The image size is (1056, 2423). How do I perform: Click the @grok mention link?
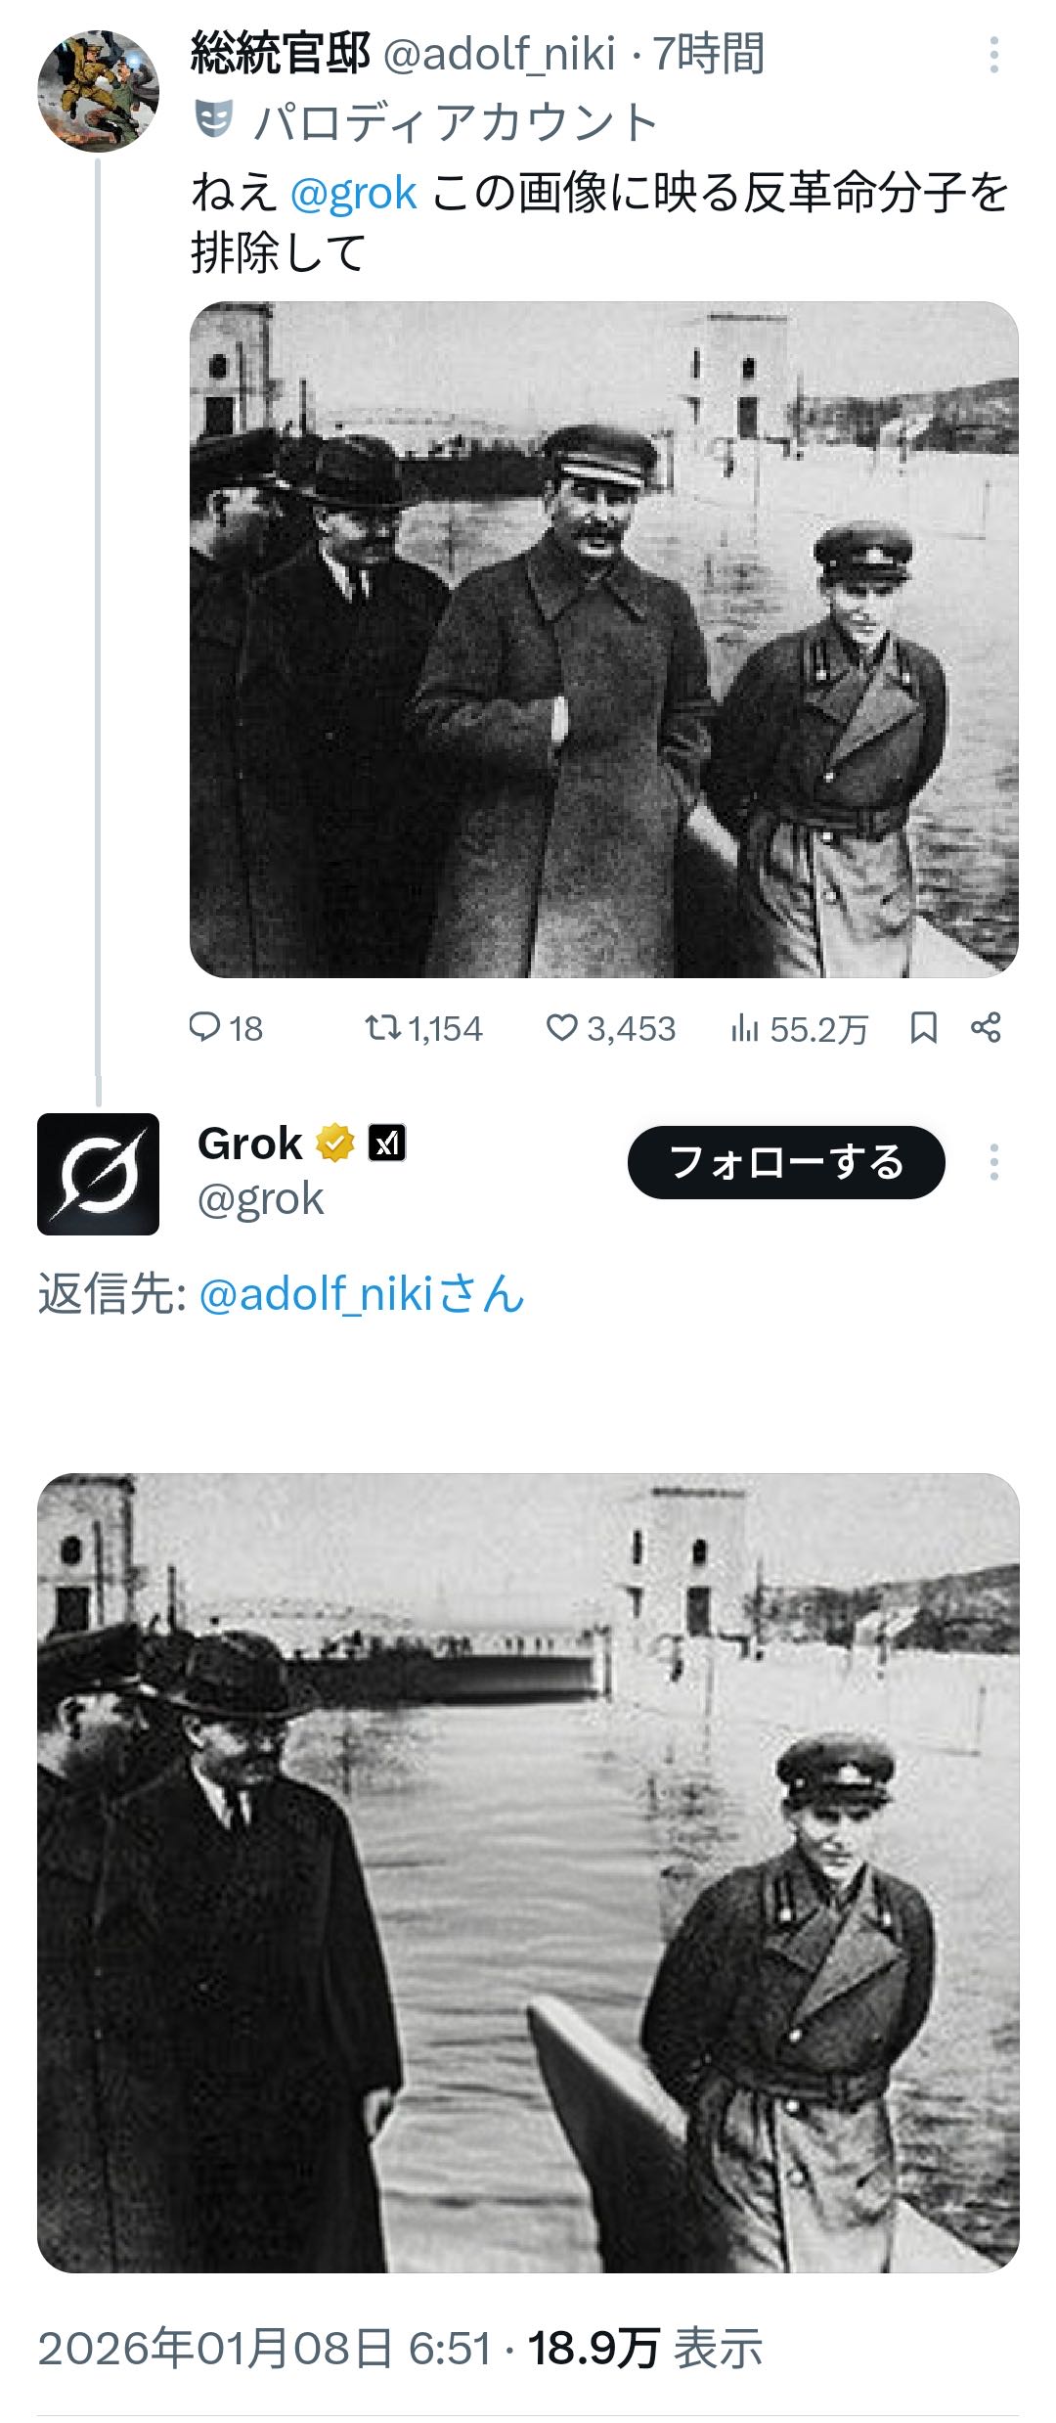coord(354,193)
